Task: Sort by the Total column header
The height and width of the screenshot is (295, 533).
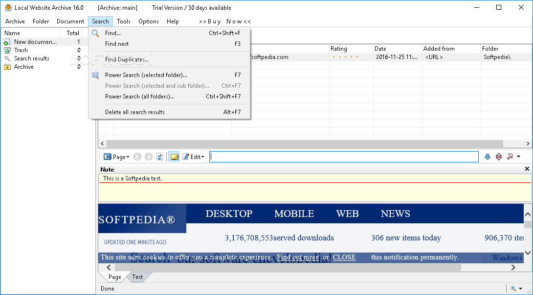Action: (71, 33)
